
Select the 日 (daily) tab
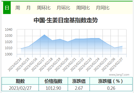coord(7,8)
